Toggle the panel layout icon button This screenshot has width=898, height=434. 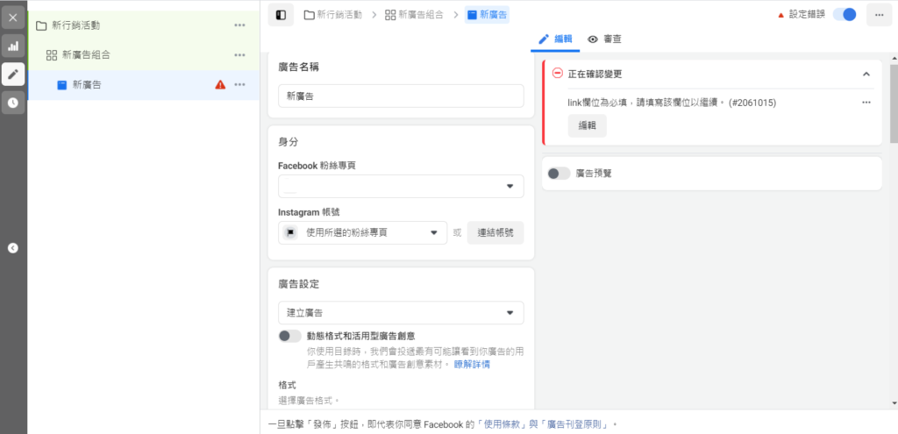[x=281, y=15]
